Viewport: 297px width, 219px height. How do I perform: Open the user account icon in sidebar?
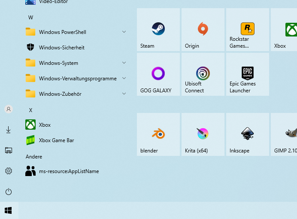tap(9, 109)
